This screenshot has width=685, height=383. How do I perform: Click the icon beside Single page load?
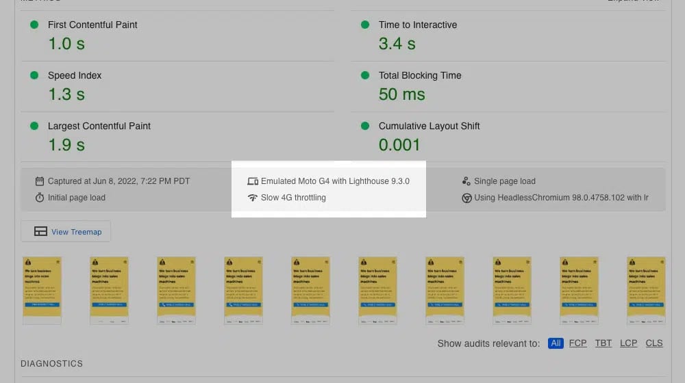click(466, 181)
